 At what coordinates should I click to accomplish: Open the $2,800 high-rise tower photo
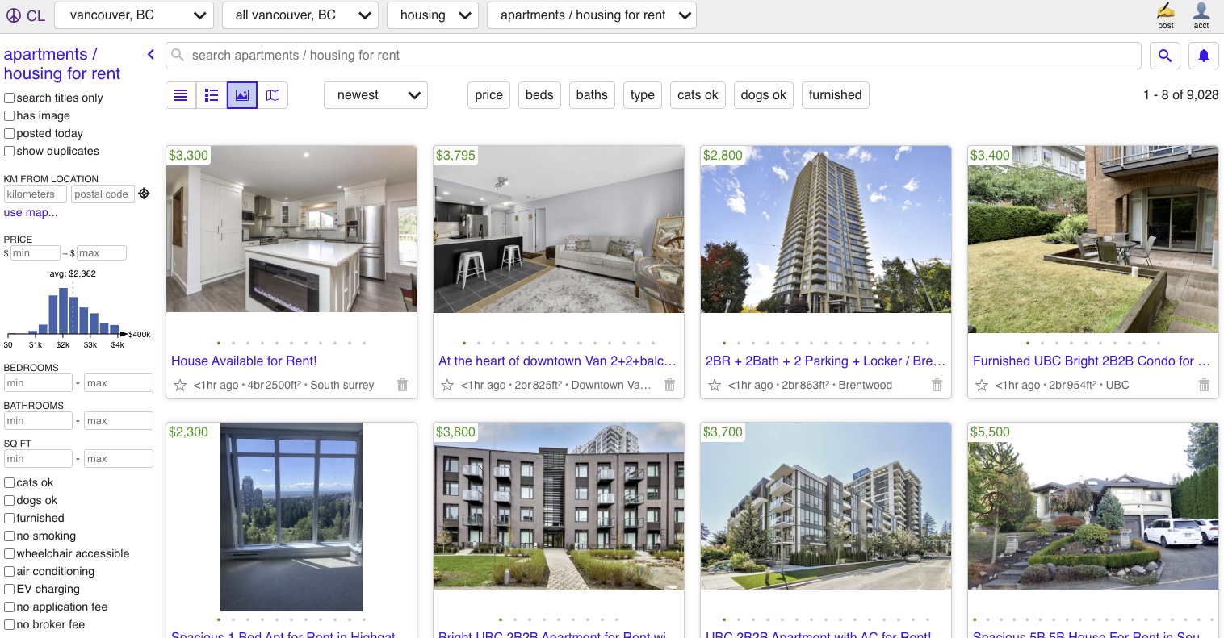click(826, 229)
